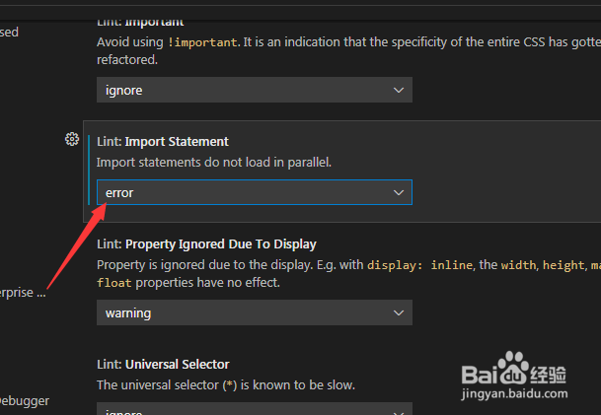The height and width of the screenshot is (415, 601).
Task: Open the Lint Important ignore dropdown
Action: [x=254, y=90]
